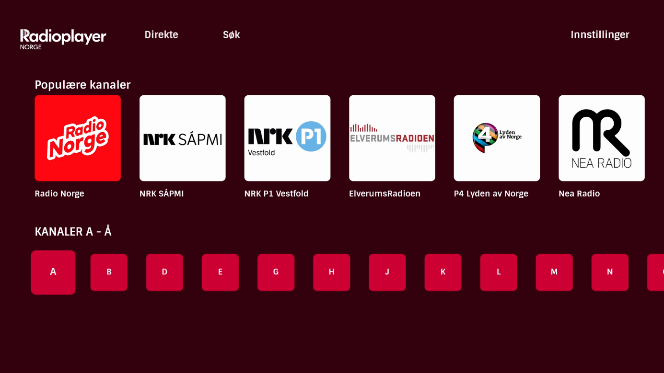The height and width of the screenshot is (373, 664).
Task: Select the Nea Radio station logo
Action: pyautogui.click(x=602, y=138)
